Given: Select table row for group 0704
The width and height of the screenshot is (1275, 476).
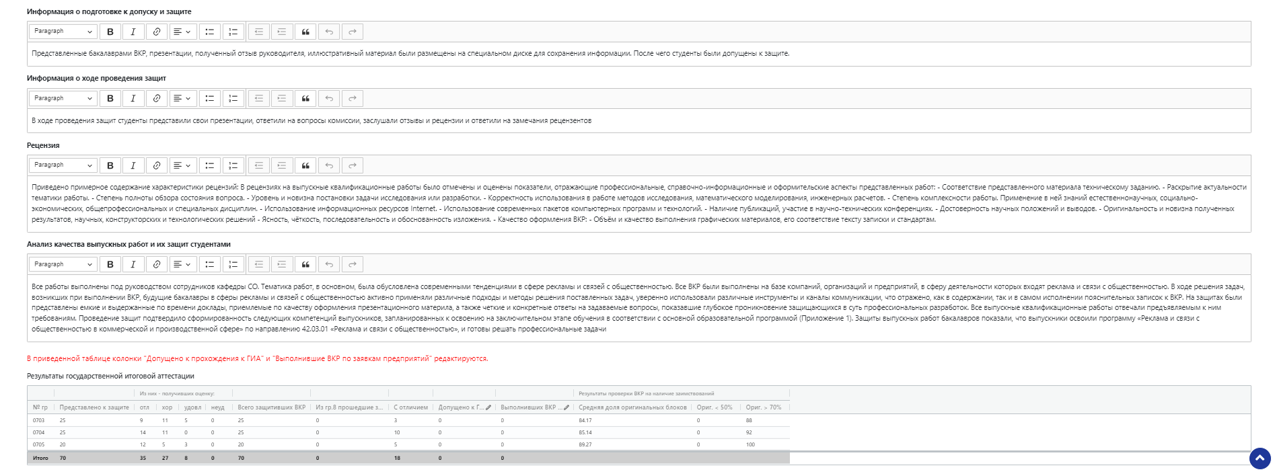Looking at the screenshot, I should pyautogui.click(x=408, y=432).
